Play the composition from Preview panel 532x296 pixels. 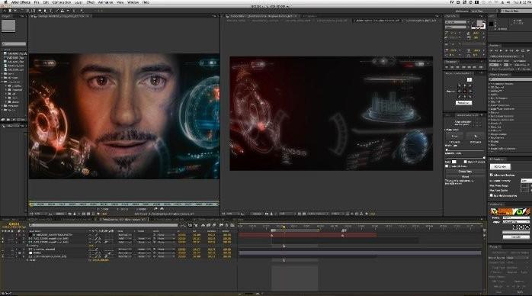click(501, 51)
